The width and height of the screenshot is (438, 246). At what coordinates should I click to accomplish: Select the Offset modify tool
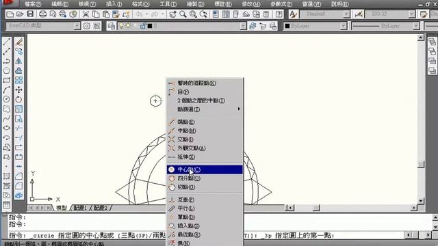pyautogui.click(x=18, y=70)
